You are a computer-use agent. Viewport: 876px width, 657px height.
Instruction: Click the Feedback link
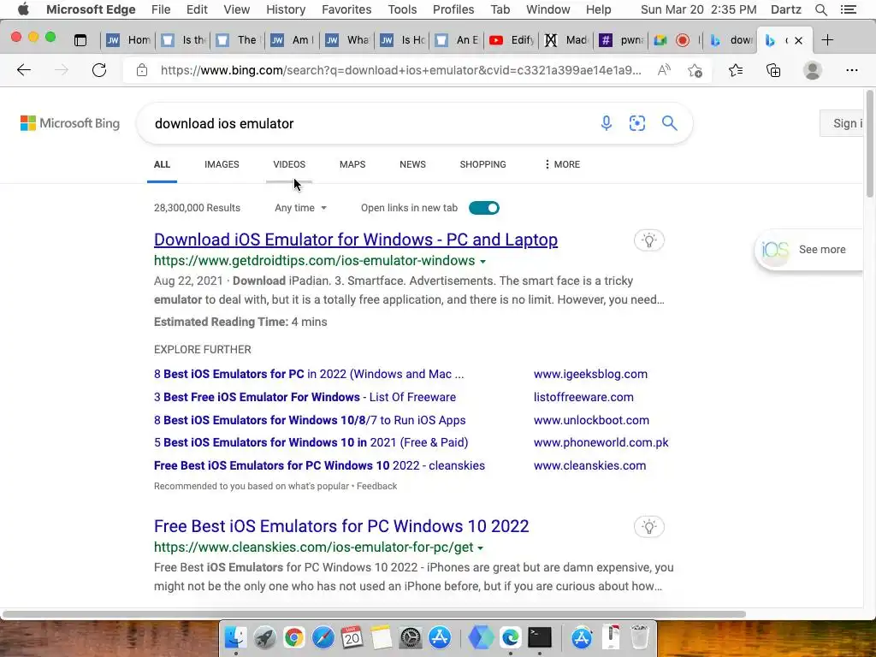click(x=377, y=486)
